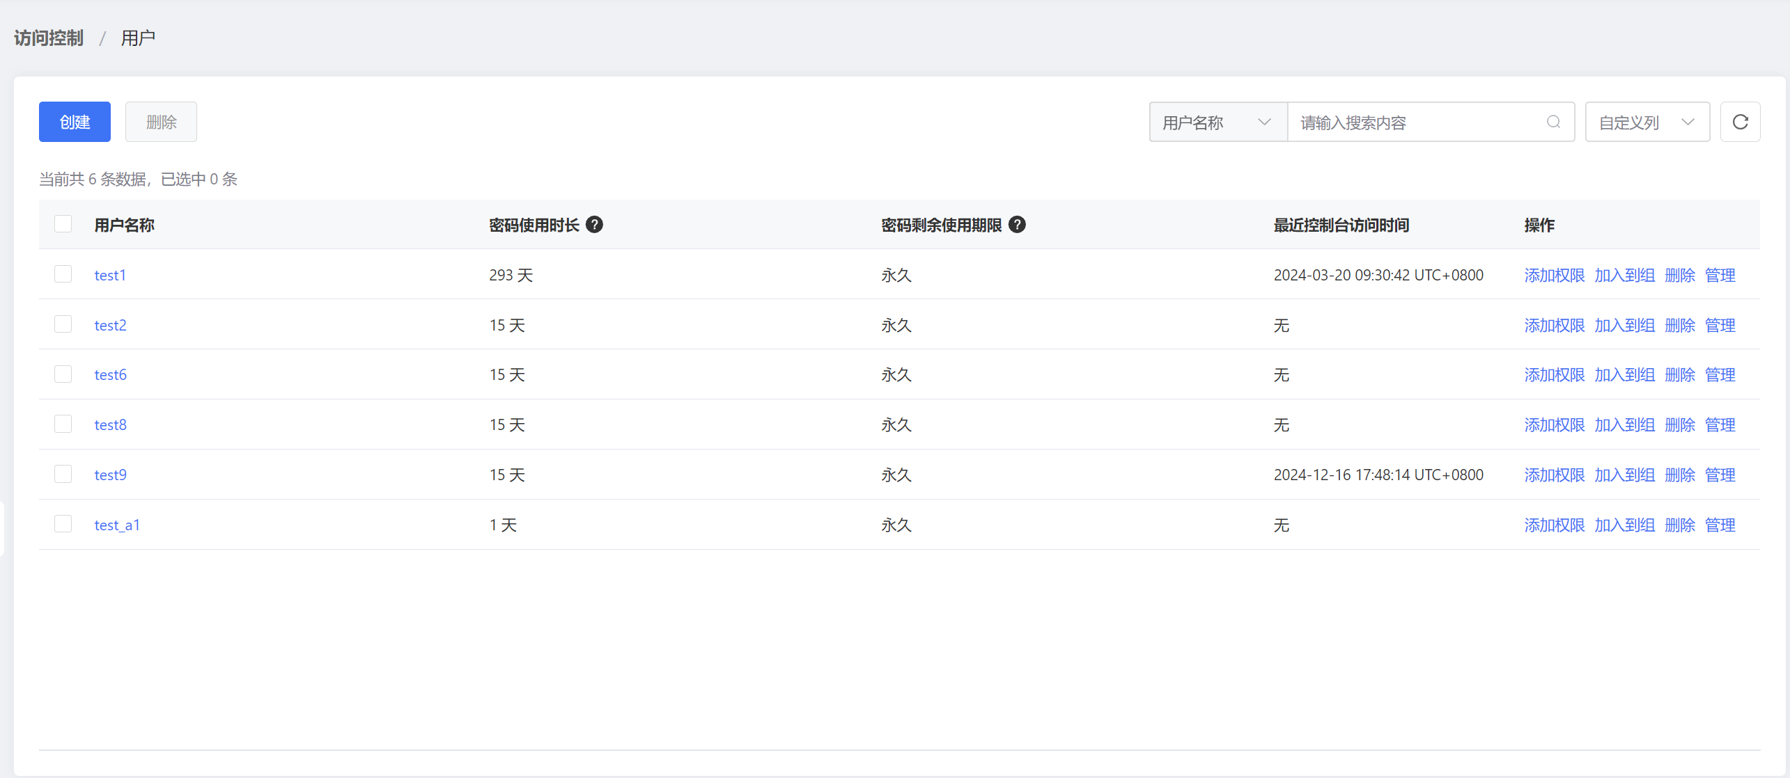Click timestamp 2024-12-16 17:48:14 UTC+0800

click(x=1378, y=475)
